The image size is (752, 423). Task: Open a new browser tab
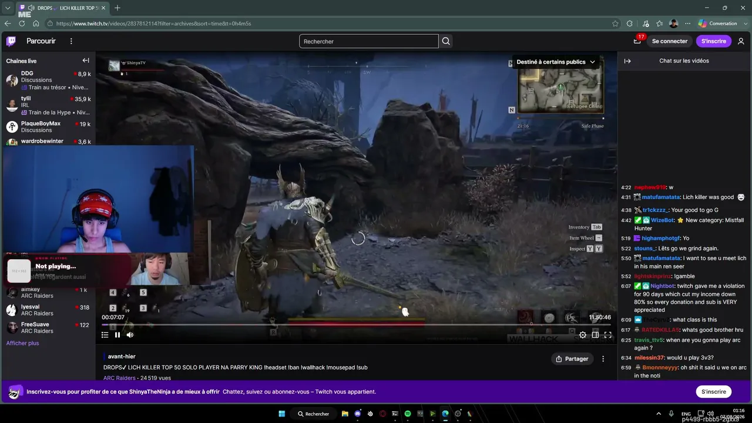117,8
